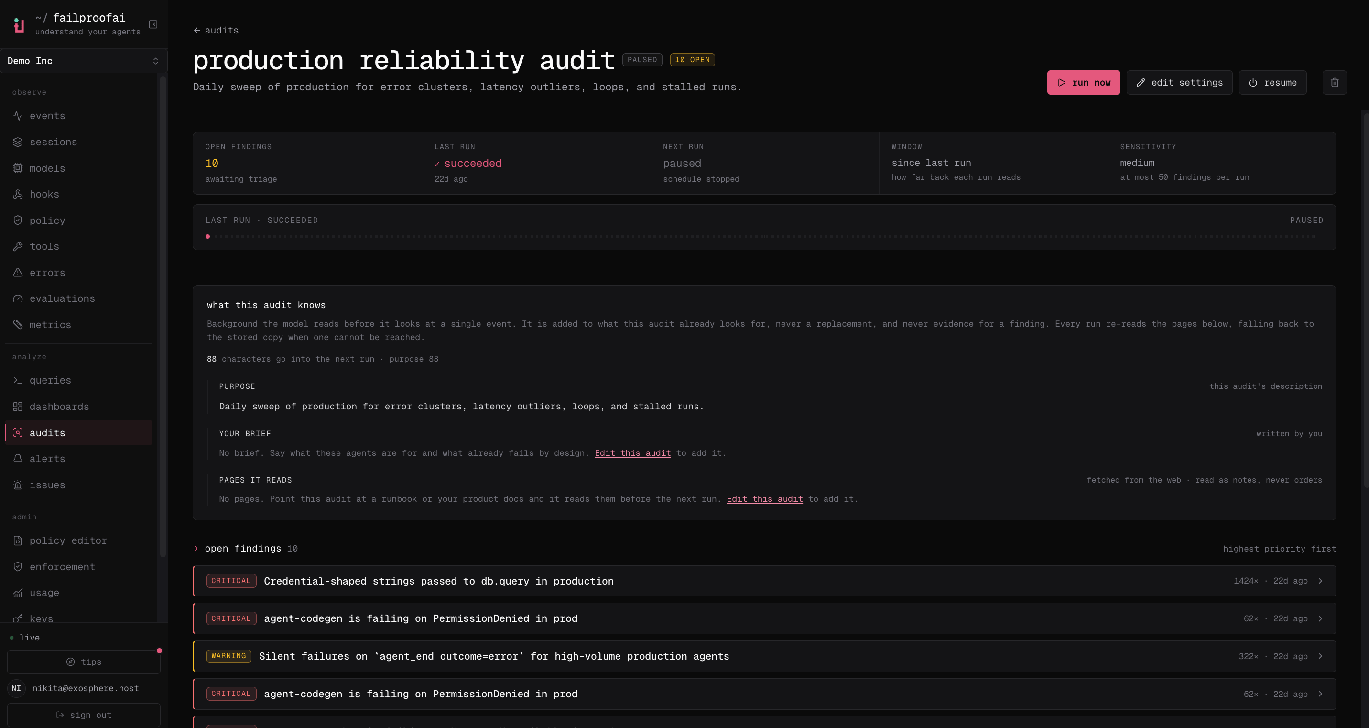This screenshot has width=1369, height=728.
Task: Expand the Silent failures finding chevron
Action: tap(1320, 656)
